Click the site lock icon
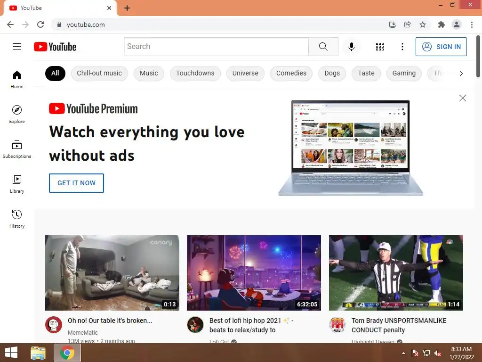The width and height of the screenshot is (482, 362). 59,25
